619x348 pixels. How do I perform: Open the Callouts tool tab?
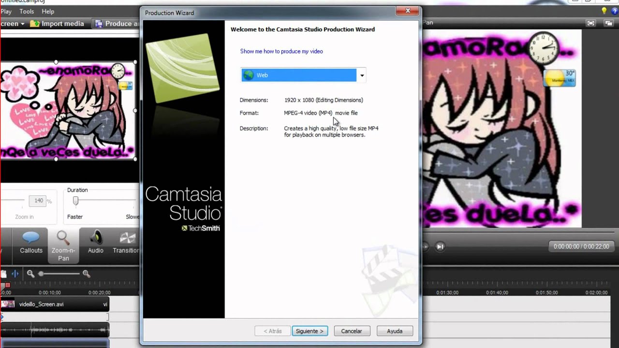point(31,243)
